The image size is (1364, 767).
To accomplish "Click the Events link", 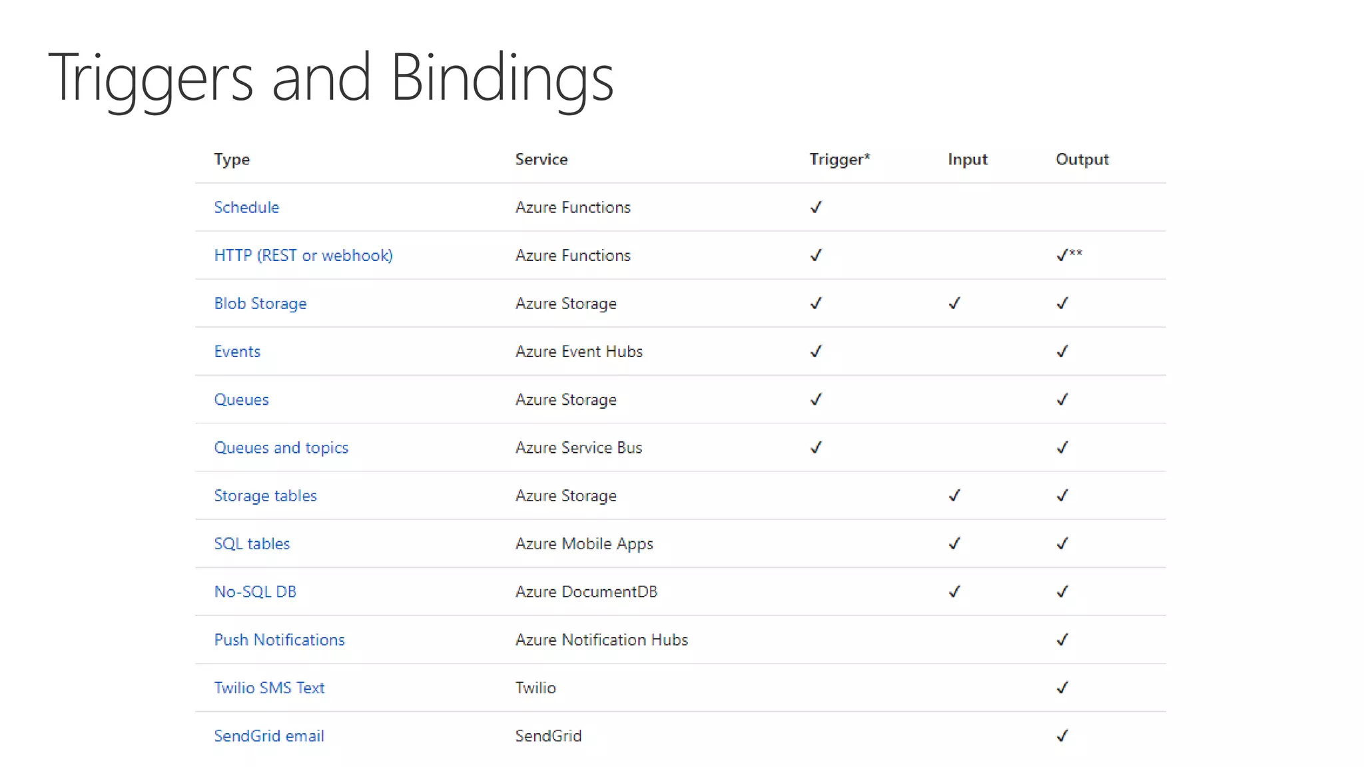I will click(236, 352).
